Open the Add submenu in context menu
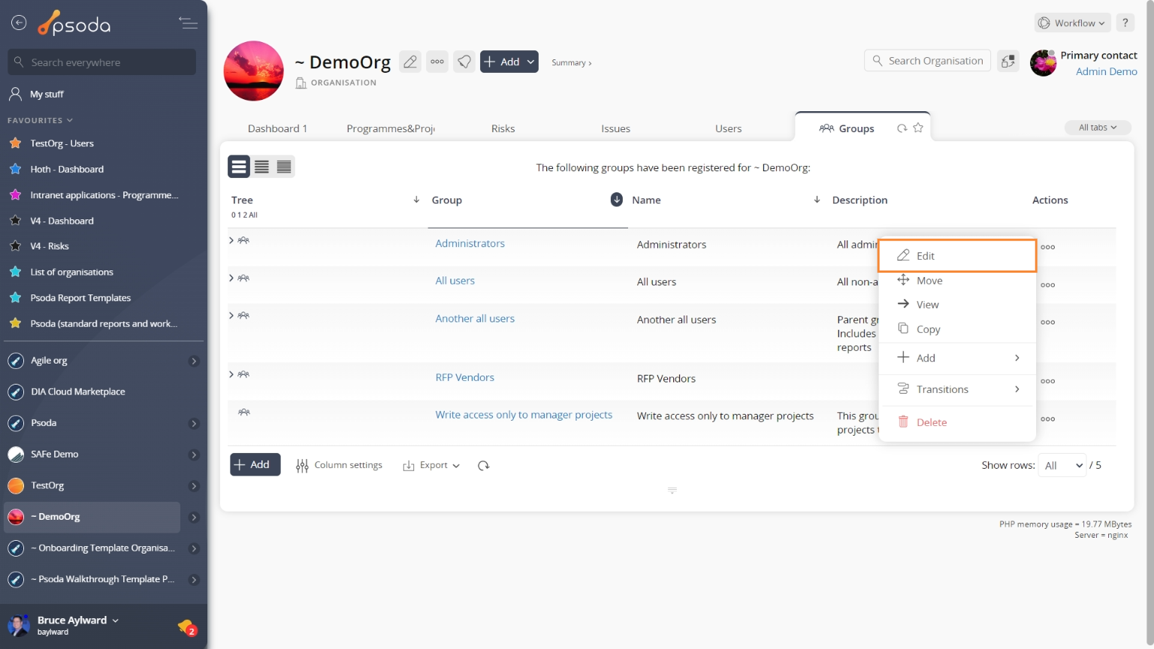Screen dimensions: 1154x649 (x=957, y=358)
